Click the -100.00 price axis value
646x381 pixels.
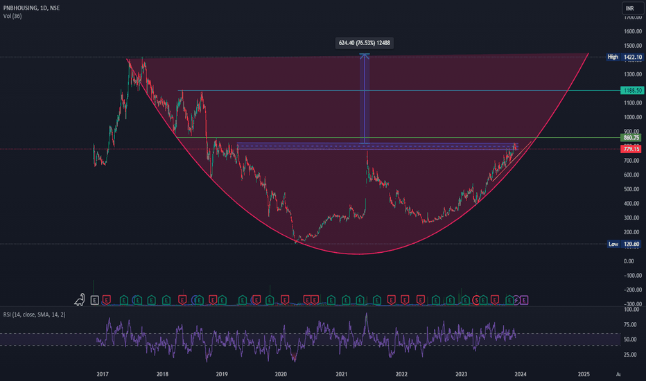632,275
